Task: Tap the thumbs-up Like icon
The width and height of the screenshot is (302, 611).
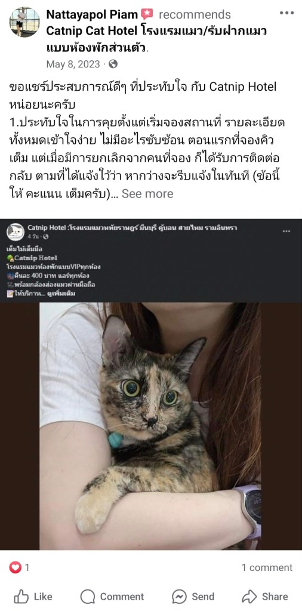Action: pyautogui.click(x=21, y=597)
